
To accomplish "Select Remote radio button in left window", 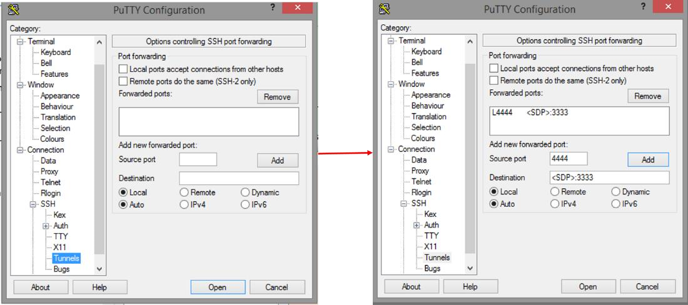I will 185,192.
